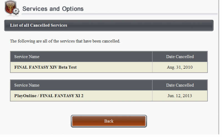Click the first table's Date Cancelled header
This screenshot has width=222, height=137.
pyautogui.click(x=180, y=57)
